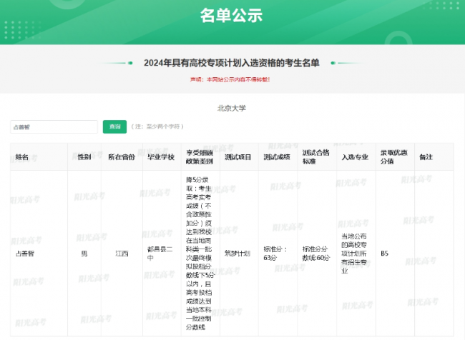Select the 性别 column header
This screenshot has height=340, width=465.
click(x=84, y=157)
